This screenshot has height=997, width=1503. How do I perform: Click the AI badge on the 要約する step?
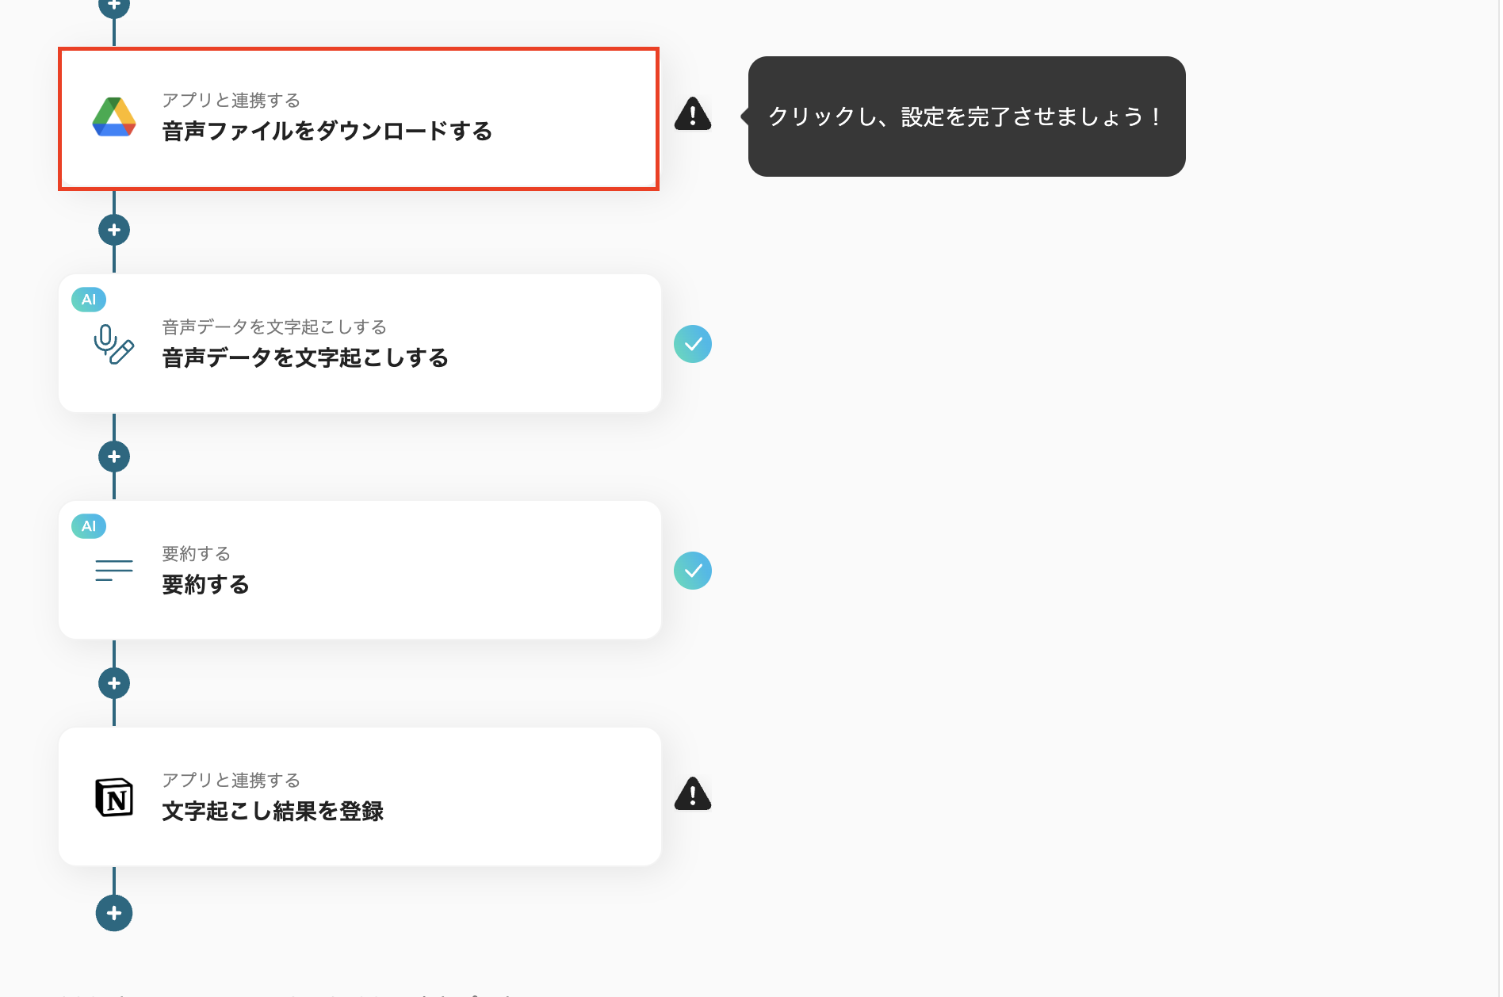click(x=90, y=525)
